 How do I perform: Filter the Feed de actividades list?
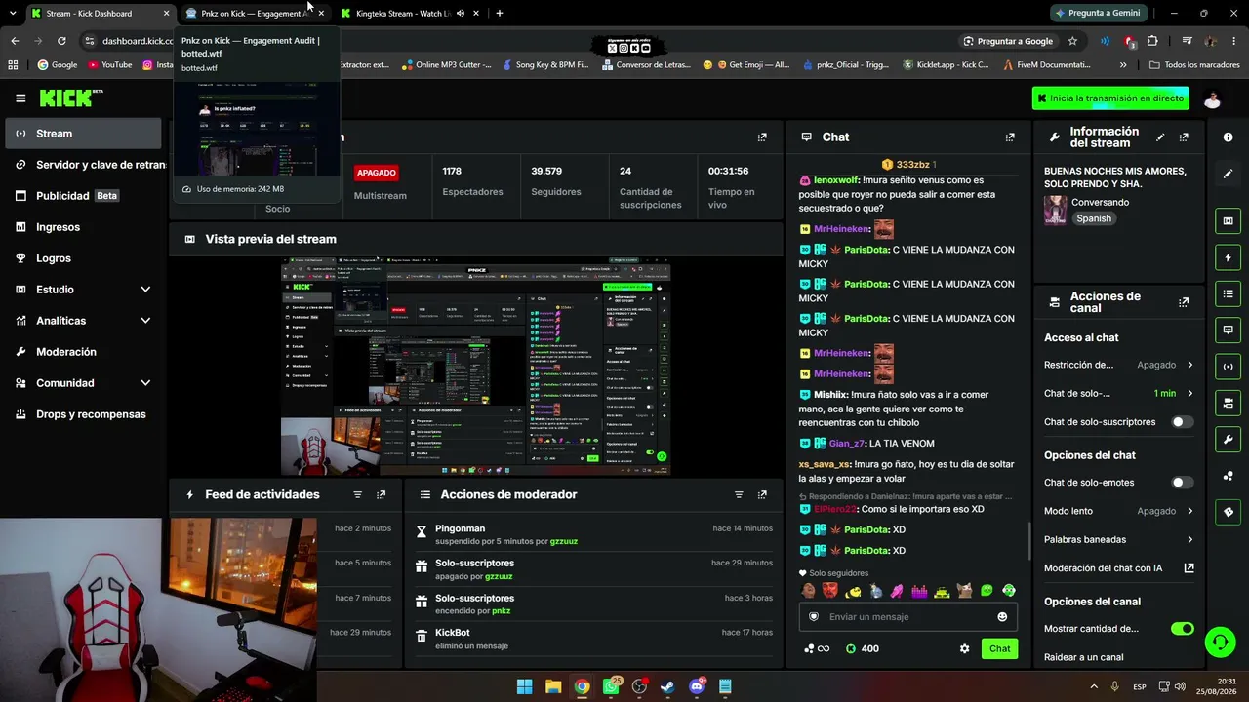(357, 495)
